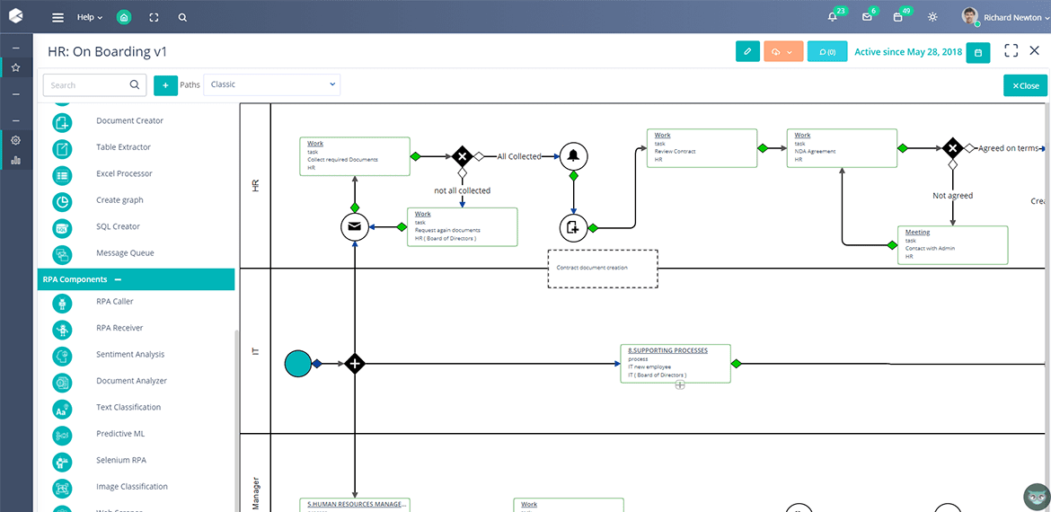The width and height of the screenshot is (1051, 512).
Task: Click the Document Creator component icon
Action: [x=62, y=121]
